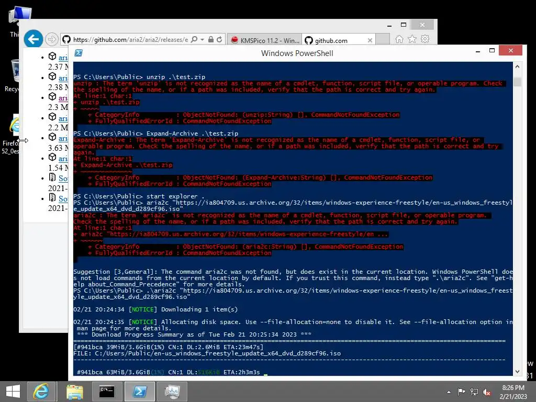Click package icon beside 2.37 M asset
The height and width of the screenshot is (402, 536).
coord(52,56)
